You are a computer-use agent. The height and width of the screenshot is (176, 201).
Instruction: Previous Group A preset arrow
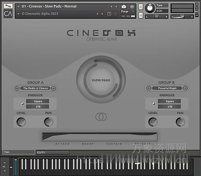[x=17, y=88]
